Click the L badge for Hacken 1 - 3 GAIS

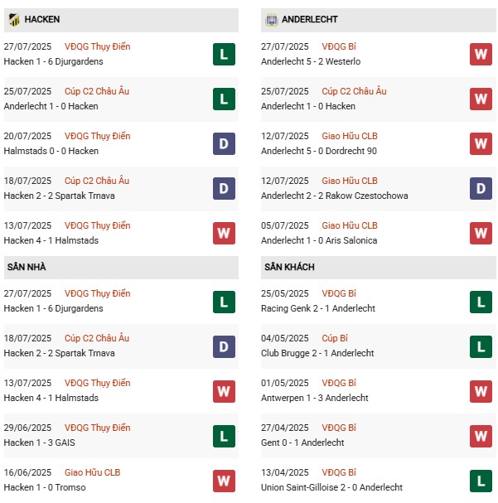224,436
